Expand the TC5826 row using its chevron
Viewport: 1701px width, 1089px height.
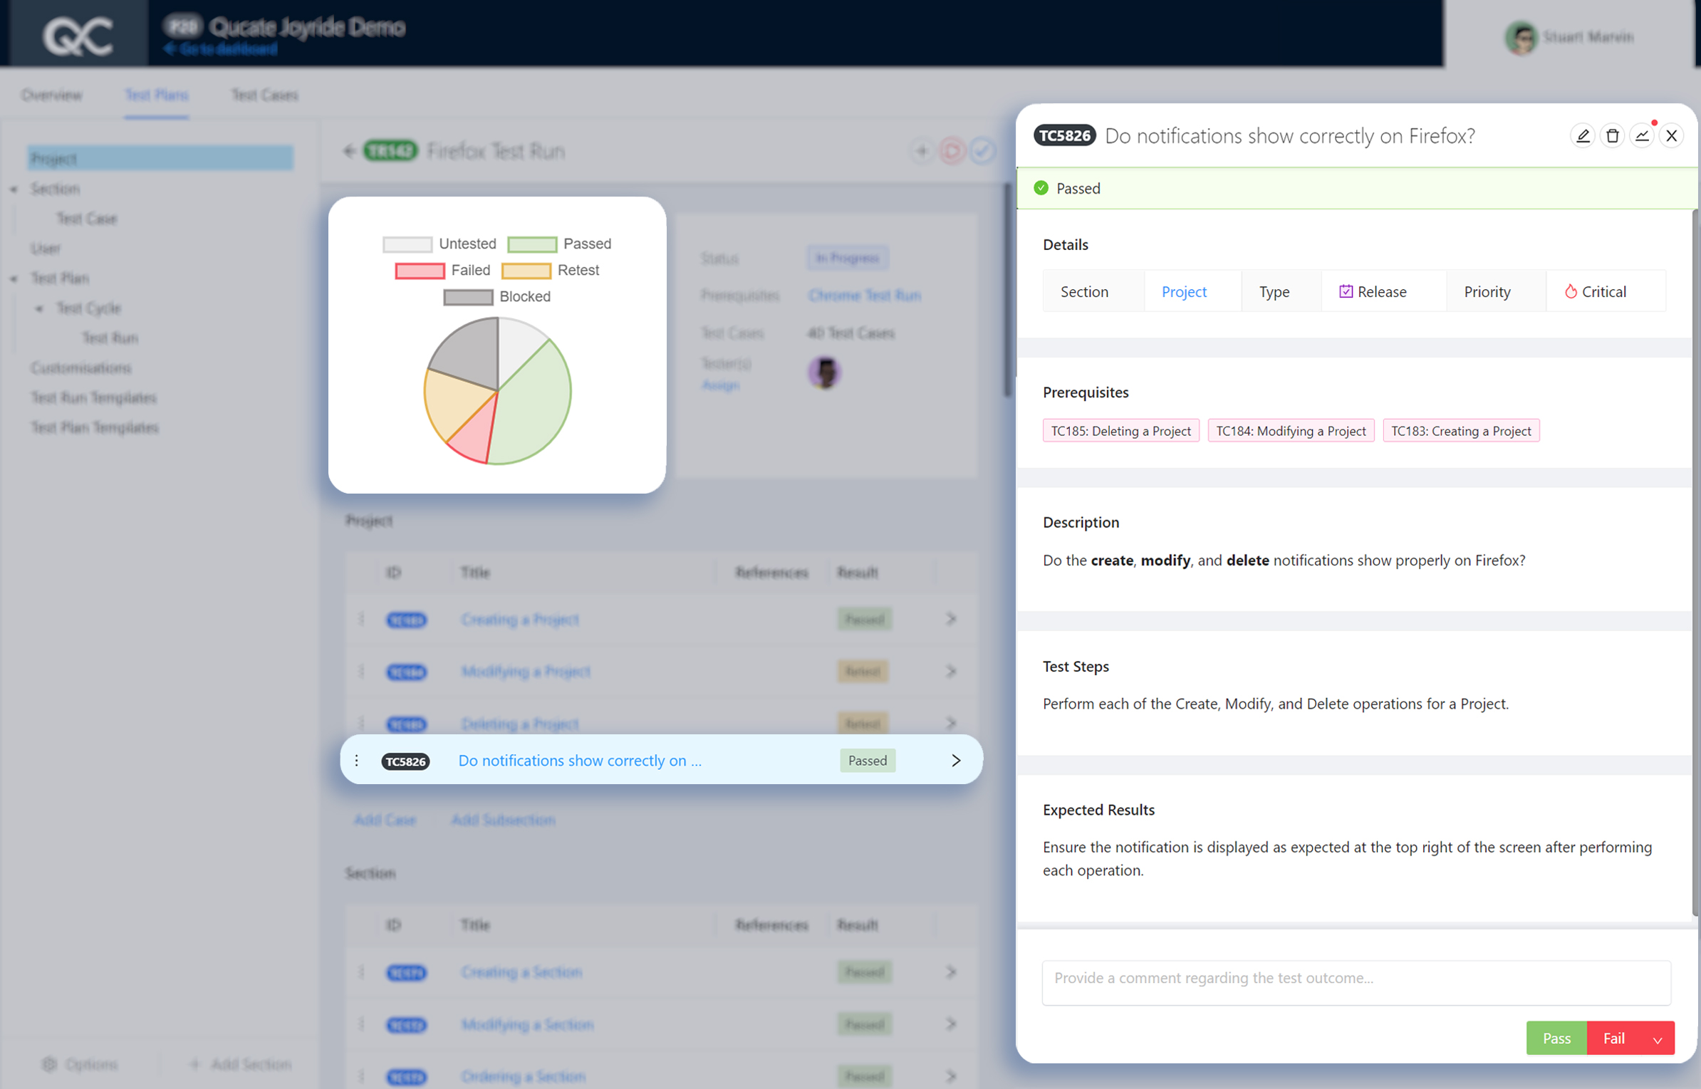click(x=956, y=760)
